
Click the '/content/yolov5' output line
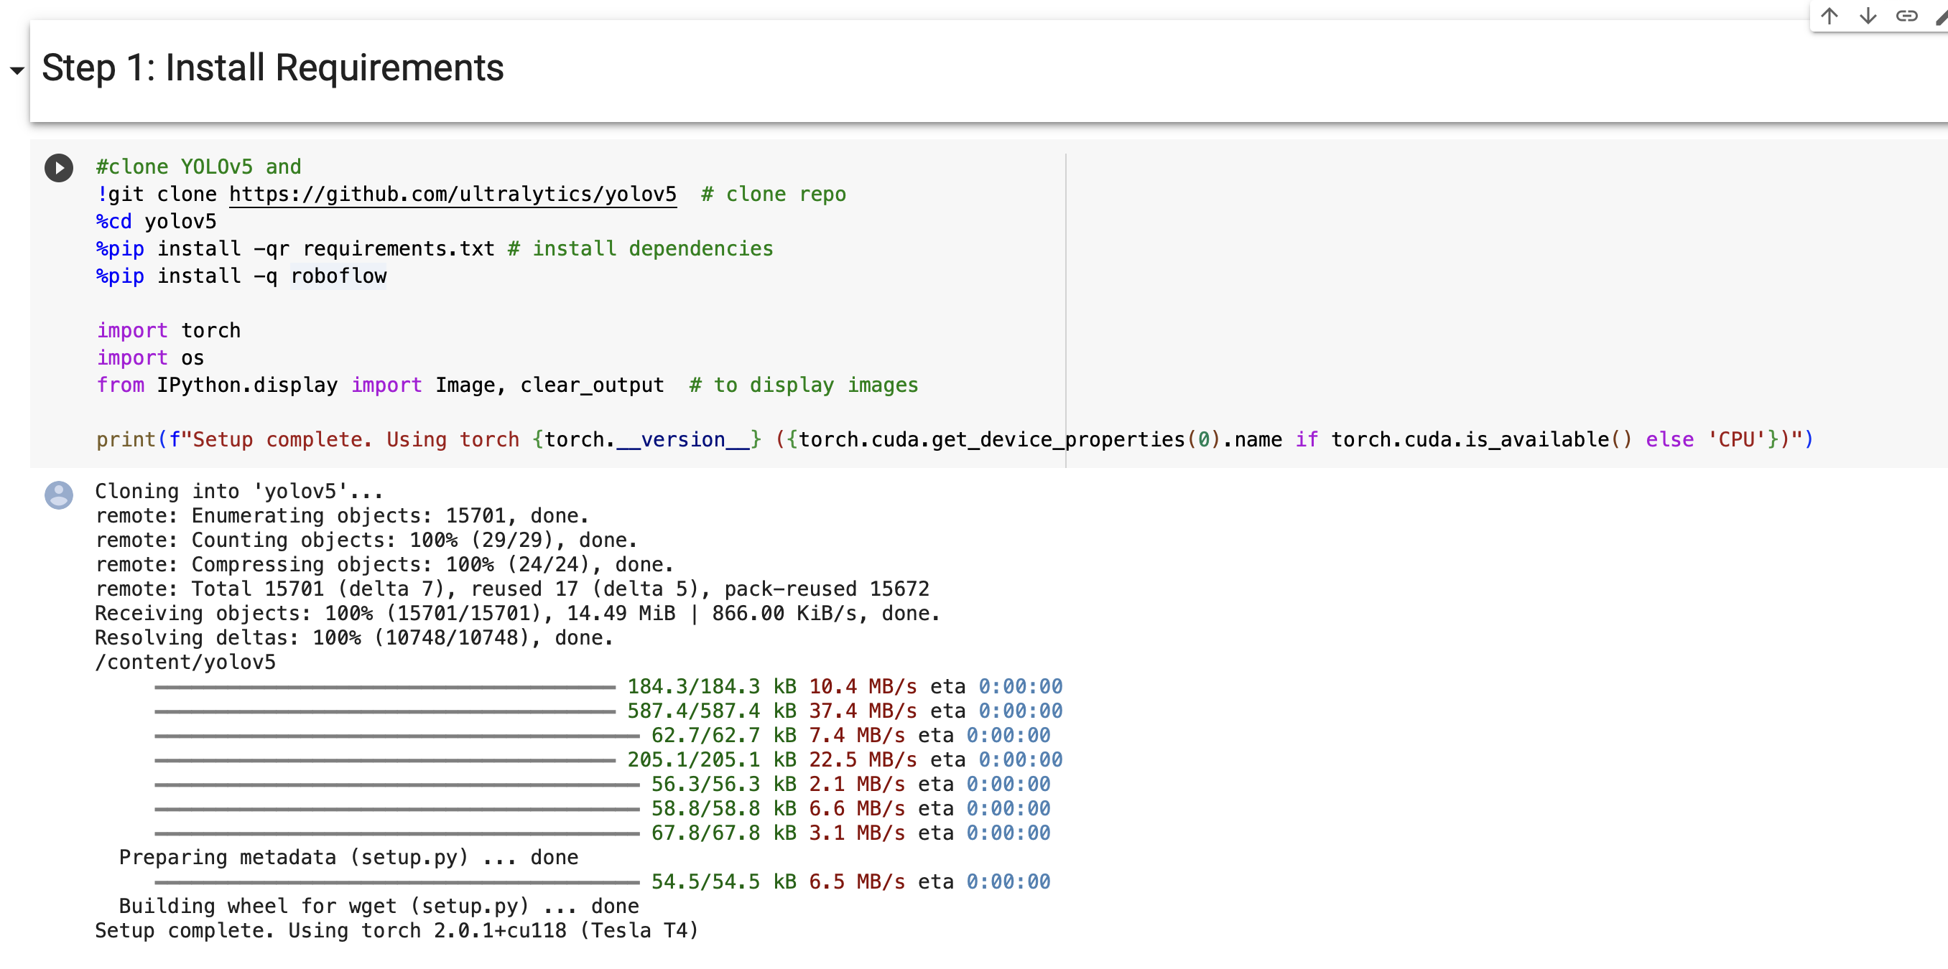(x=185, y=662)
